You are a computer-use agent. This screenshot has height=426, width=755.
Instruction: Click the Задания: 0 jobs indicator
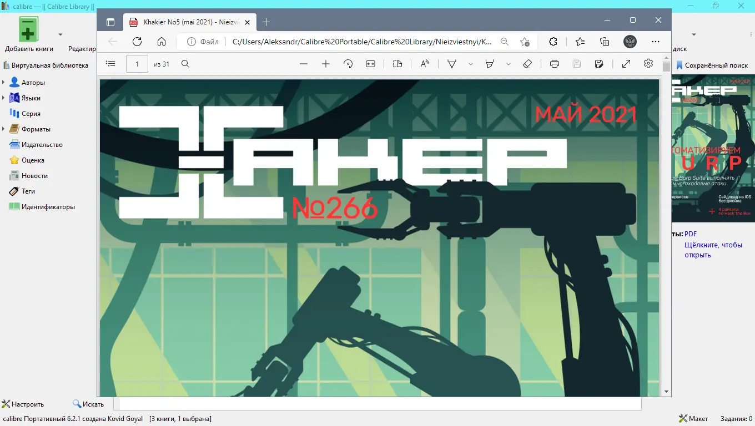pos(736,419)
